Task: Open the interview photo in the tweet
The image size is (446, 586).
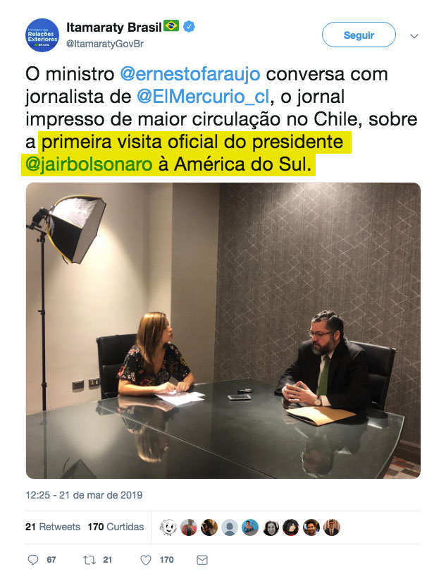Action: point(223,330)
